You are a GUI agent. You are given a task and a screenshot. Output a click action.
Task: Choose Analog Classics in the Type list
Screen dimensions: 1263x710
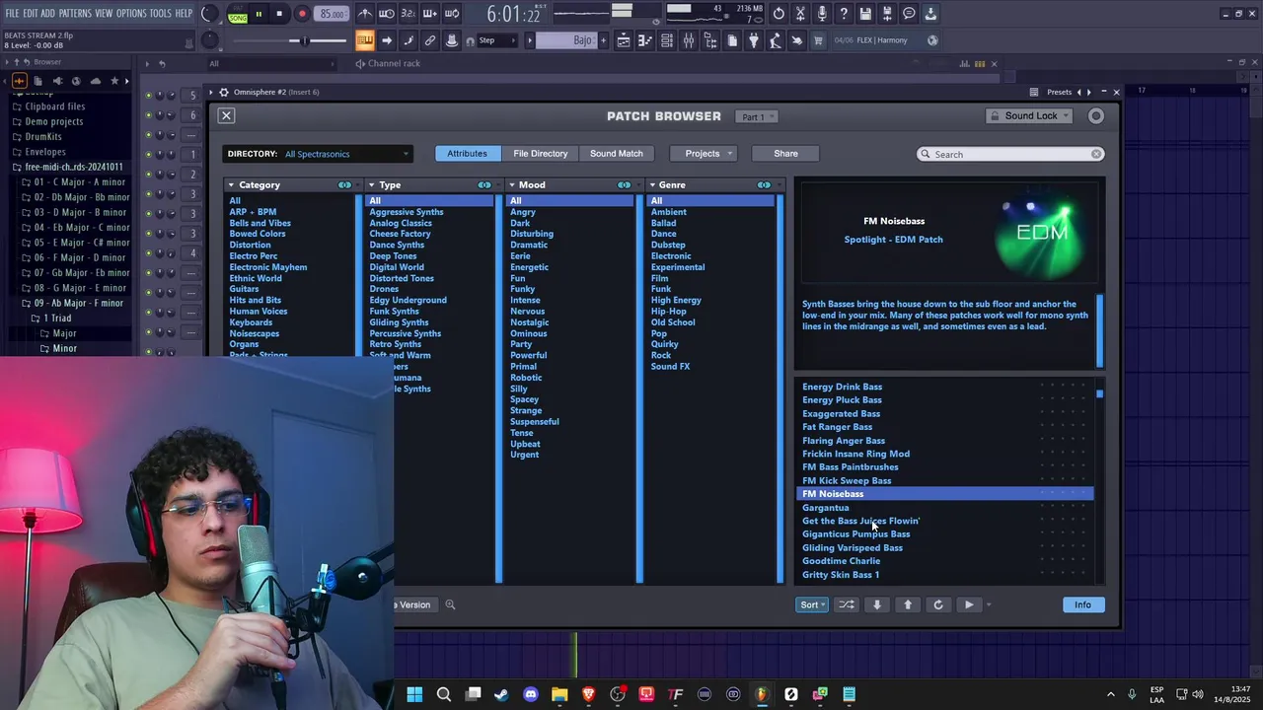pos(401,223)
